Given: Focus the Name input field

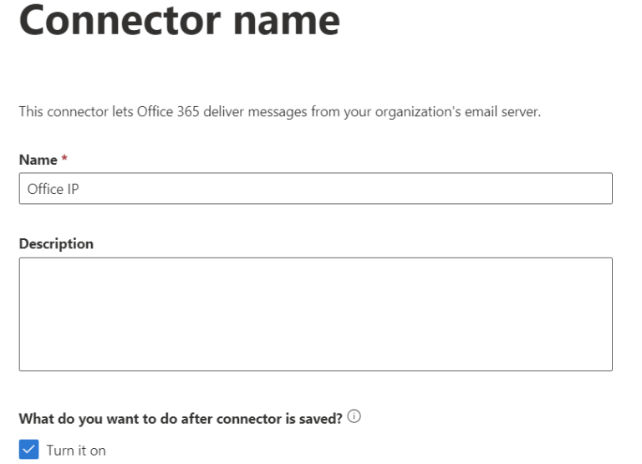Looking at the screenshot, I should [315, 189].
